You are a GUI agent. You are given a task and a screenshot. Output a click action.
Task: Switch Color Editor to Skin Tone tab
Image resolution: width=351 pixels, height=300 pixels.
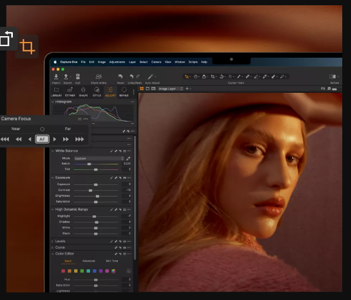[x=112, y=261]
